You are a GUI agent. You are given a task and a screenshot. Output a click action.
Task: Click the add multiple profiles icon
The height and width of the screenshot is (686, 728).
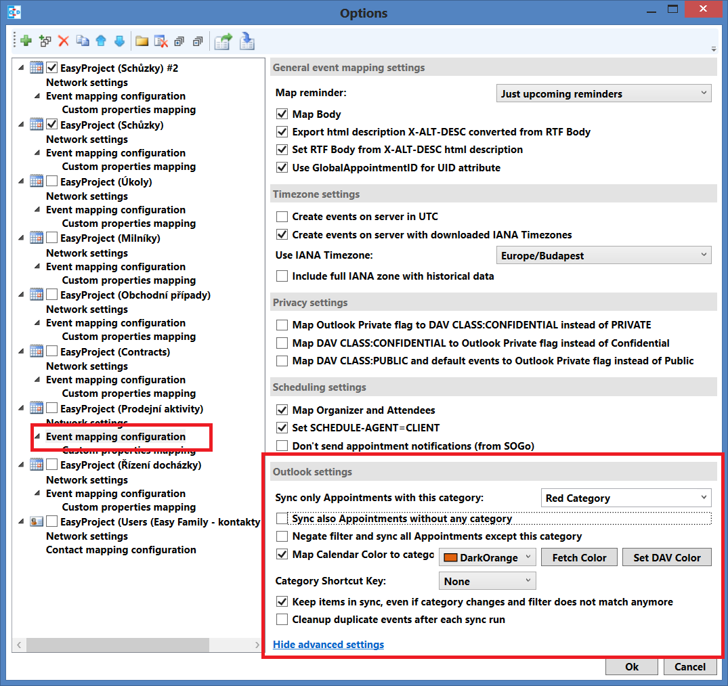point(45,41)
